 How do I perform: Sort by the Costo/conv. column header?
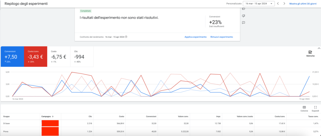pos(280,117)
